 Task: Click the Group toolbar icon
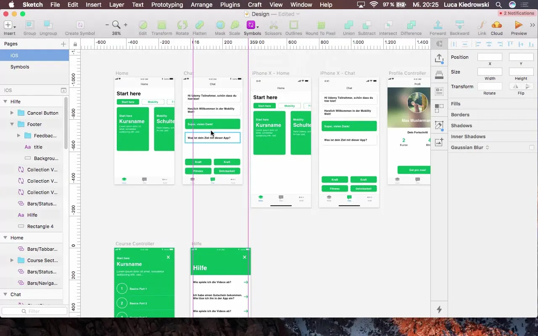click(30, 25)
